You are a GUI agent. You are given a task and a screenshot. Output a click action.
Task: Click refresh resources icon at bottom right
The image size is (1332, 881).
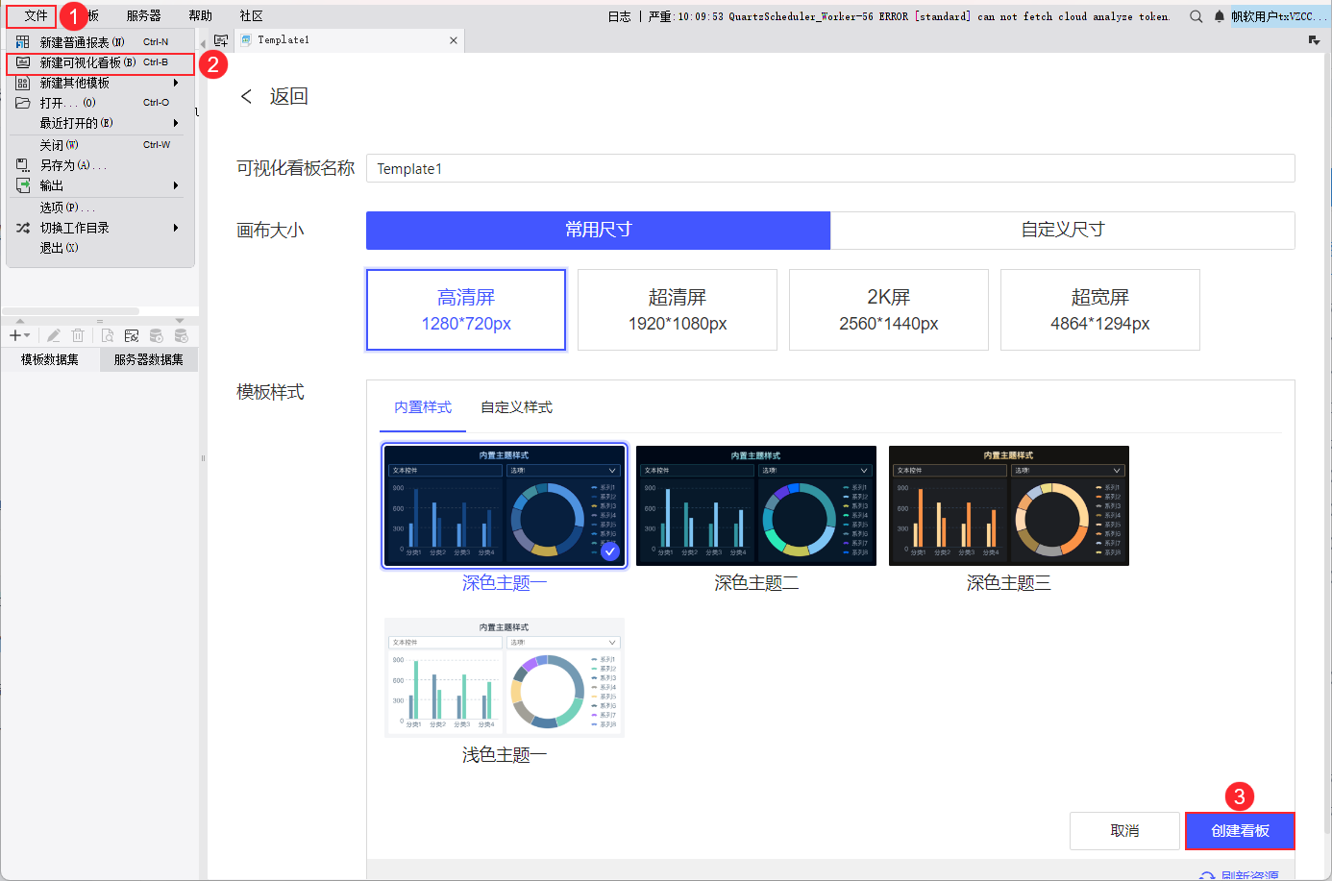coord(1207,876)
